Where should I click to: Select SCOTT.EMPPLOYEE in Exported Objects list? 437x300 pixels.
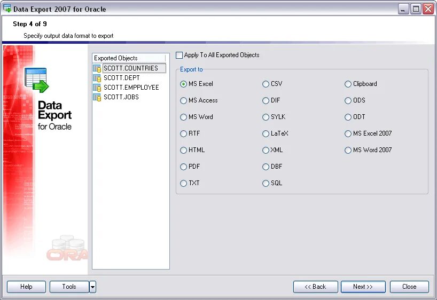point(131,88)
